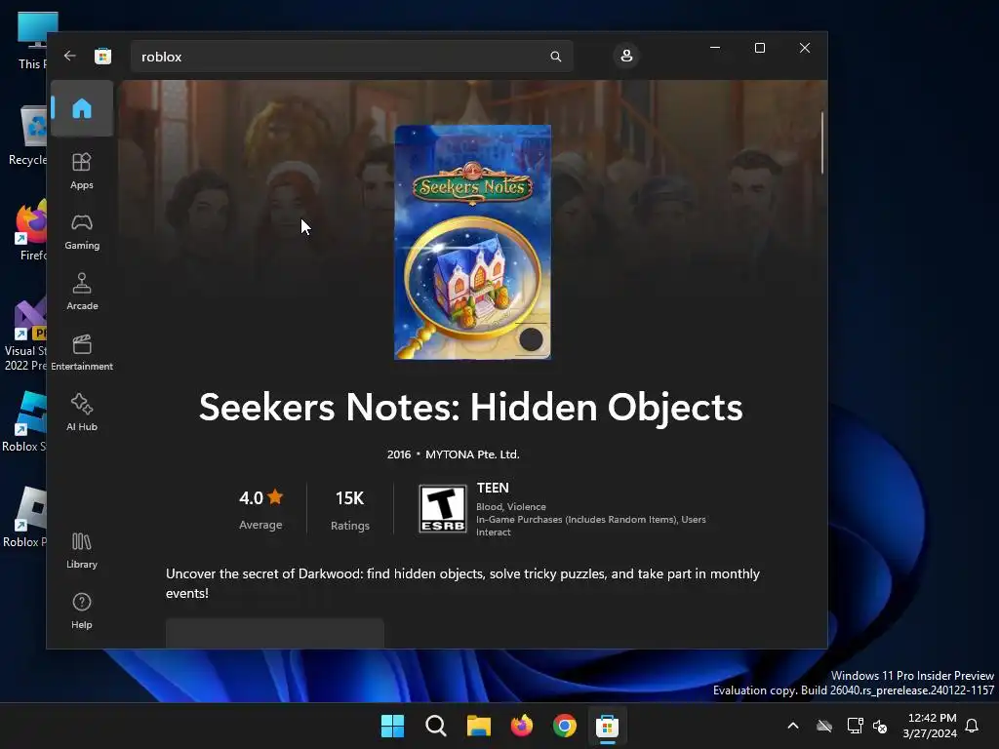This screenshot has height=749, width=999.
Task: Click the muted volume tray icon
Action: (880, 726)
